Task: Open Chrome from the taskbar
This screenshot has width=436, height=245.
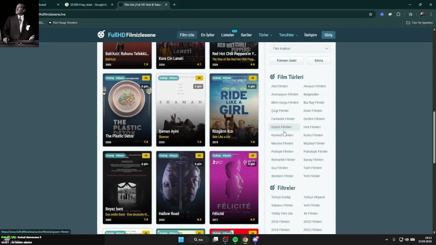Action: click(245, 240)
